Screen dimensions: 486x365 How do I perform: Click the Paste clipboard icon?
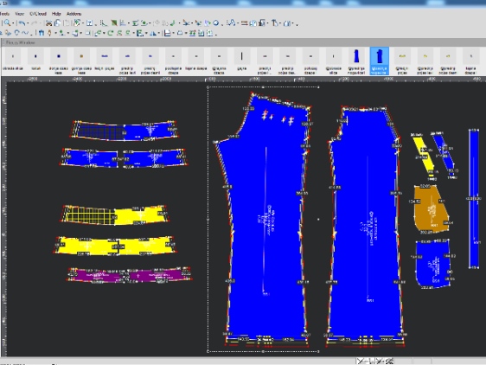click(x=67, y=23)
